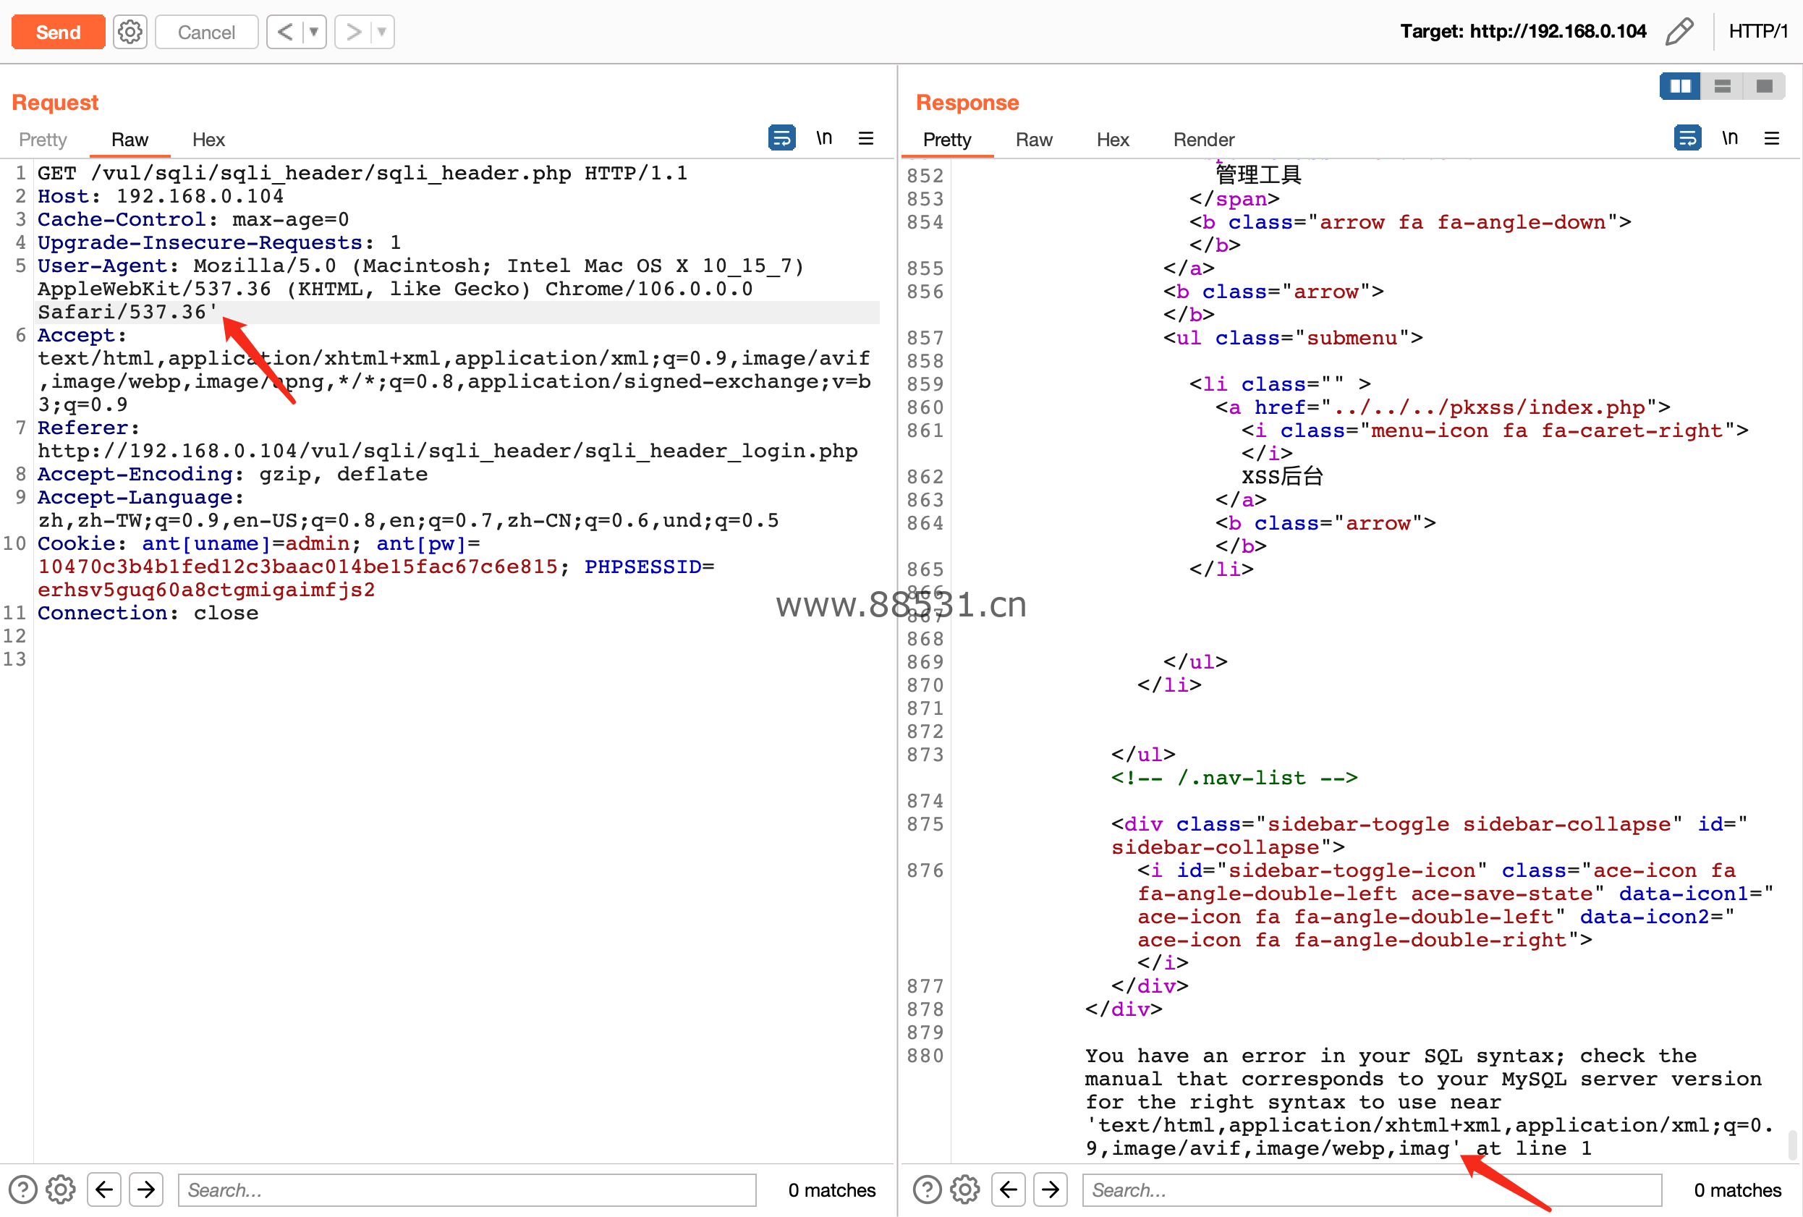1803x1217 pixels.
Task: Click the GET request line
Action: tap(362, 173)
